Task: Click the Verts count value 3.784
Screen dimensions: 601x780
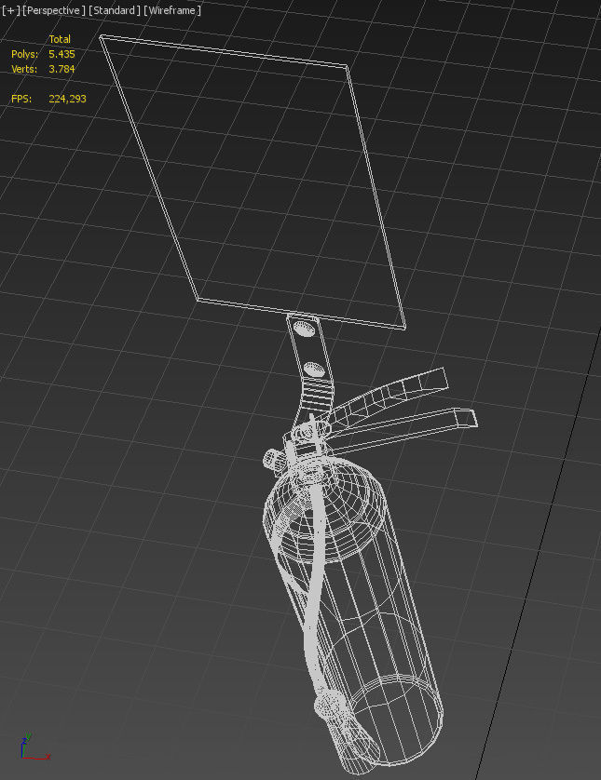Action: pos(61,69)
